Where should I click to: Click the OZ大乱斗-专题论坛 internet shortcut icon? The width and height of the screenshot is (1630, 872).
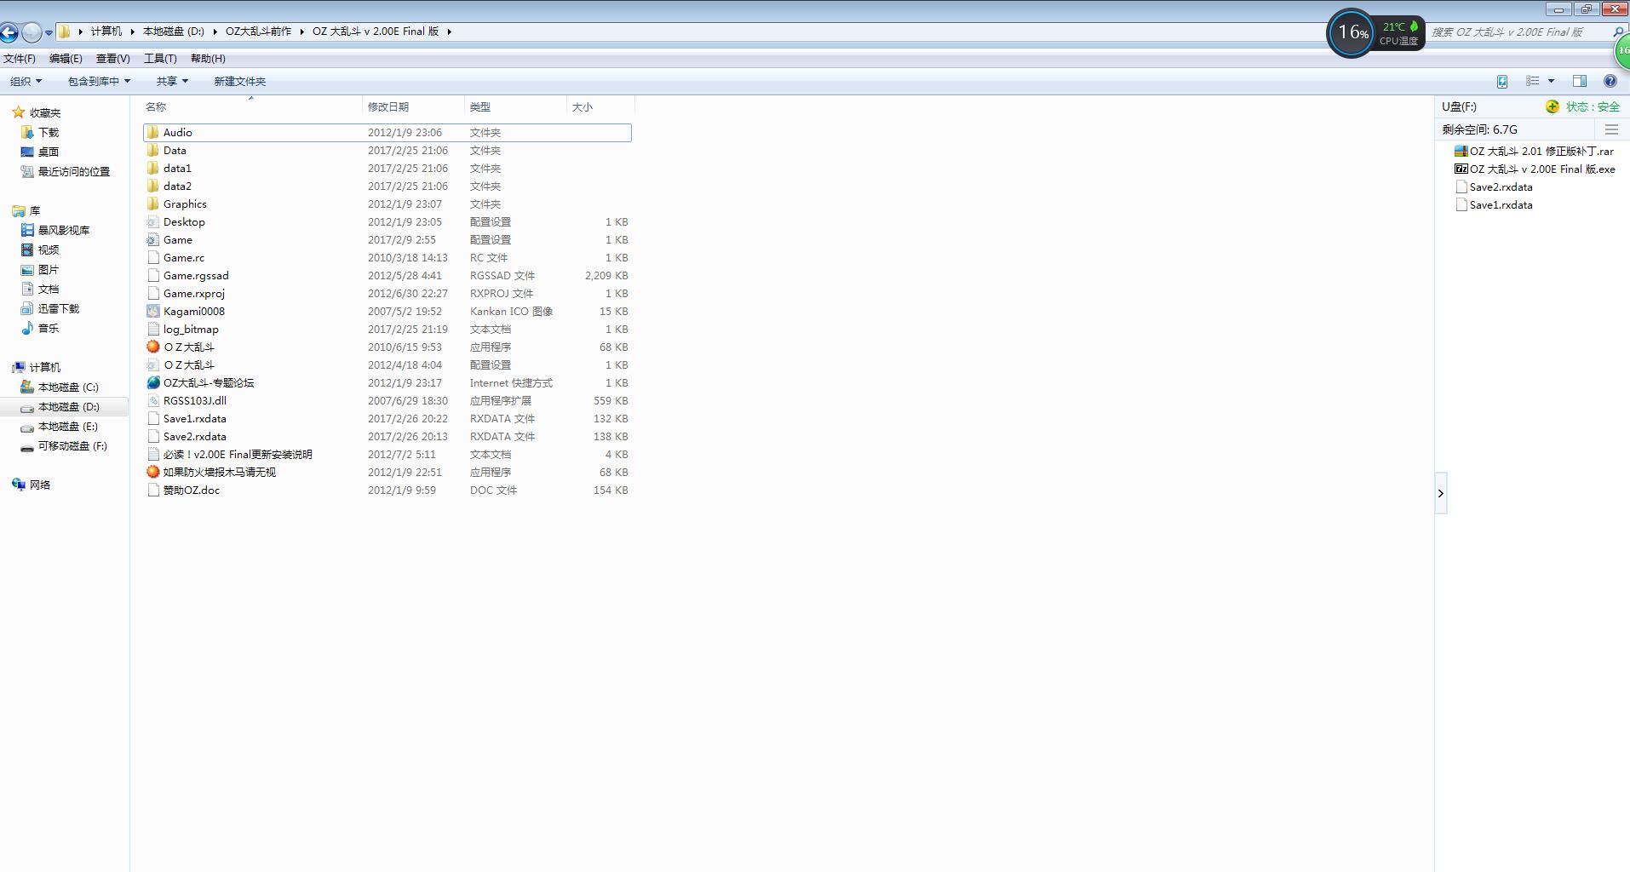(152, 382)
